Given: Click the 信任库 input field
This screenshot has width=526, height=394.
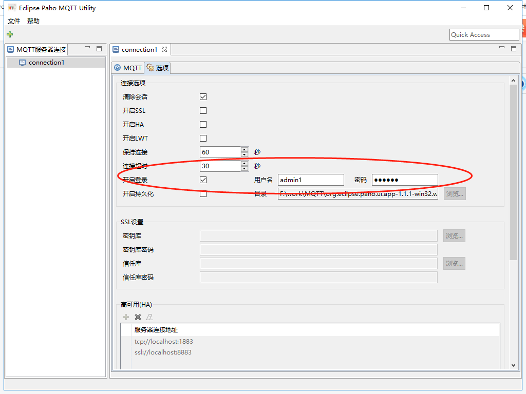Looking at the screenshot, I should [x=318, y=264].
